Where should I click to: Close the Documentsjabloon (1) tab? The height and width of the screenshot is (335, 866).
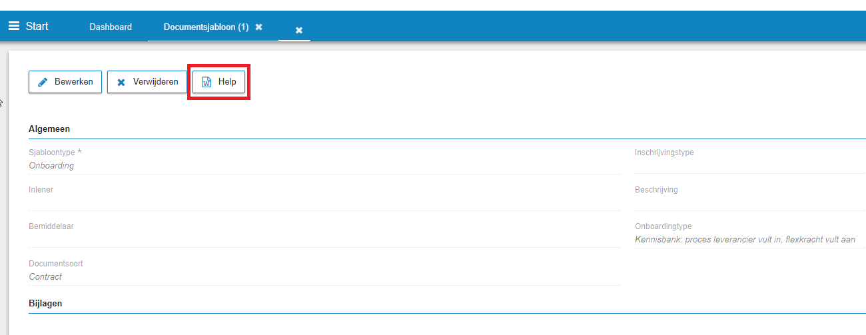coord(258,27)
